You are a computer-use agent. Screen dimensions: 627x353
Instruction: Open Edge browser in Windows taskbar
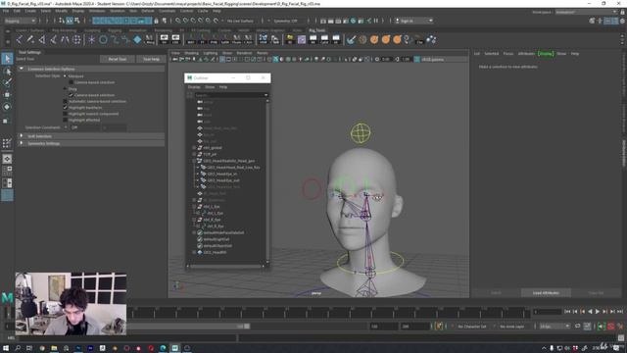163,348
